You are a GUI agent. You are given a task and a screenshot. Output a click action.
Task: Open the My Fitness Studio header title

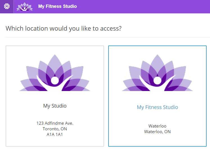pyautogui.click(x=57, y=6)
